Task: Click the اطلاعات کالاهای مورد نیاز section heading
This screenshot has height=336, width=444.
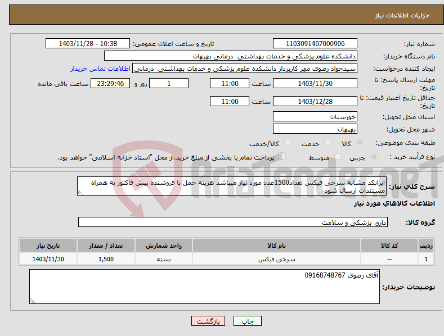Action: pos(394,203)
